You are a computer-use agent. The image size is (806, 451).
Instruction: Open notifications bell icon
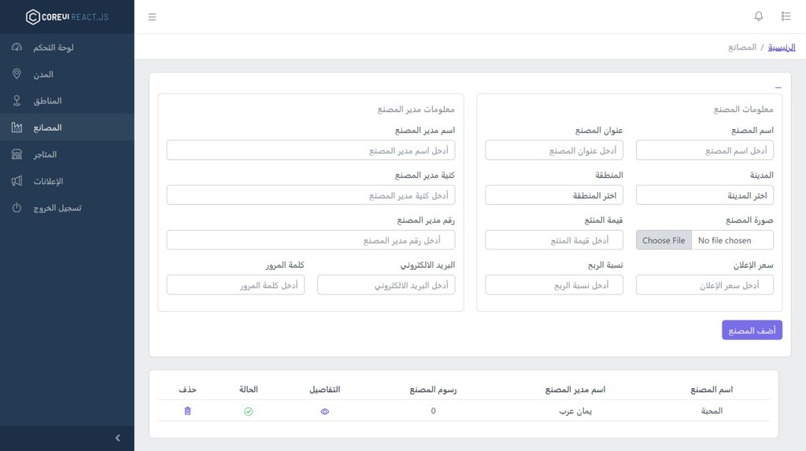(x=758, y=17)
